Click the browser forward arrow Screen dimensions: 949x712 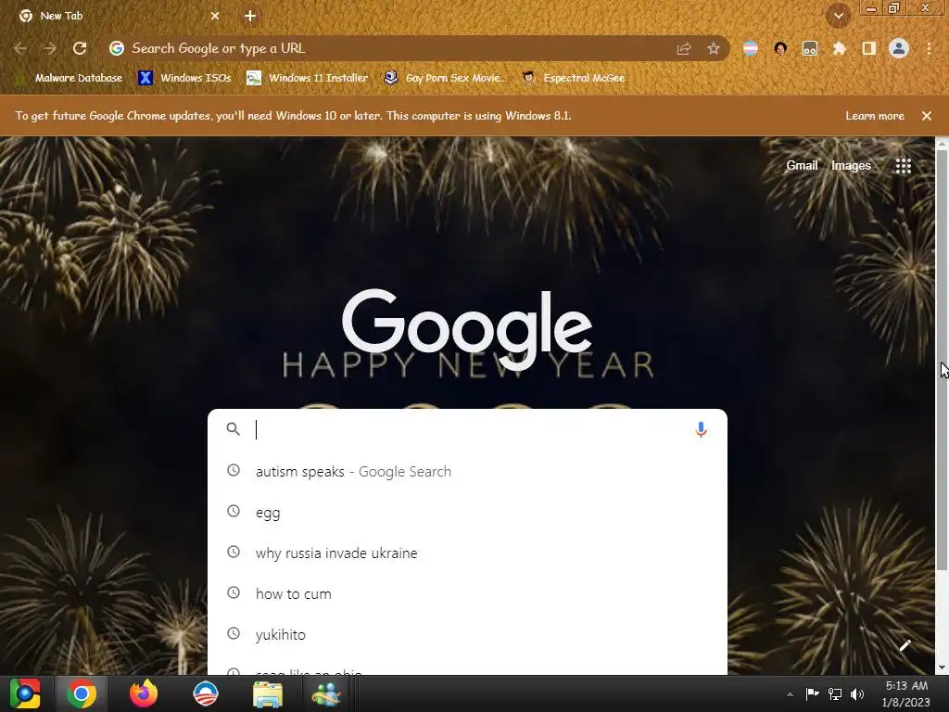(50, 48)
